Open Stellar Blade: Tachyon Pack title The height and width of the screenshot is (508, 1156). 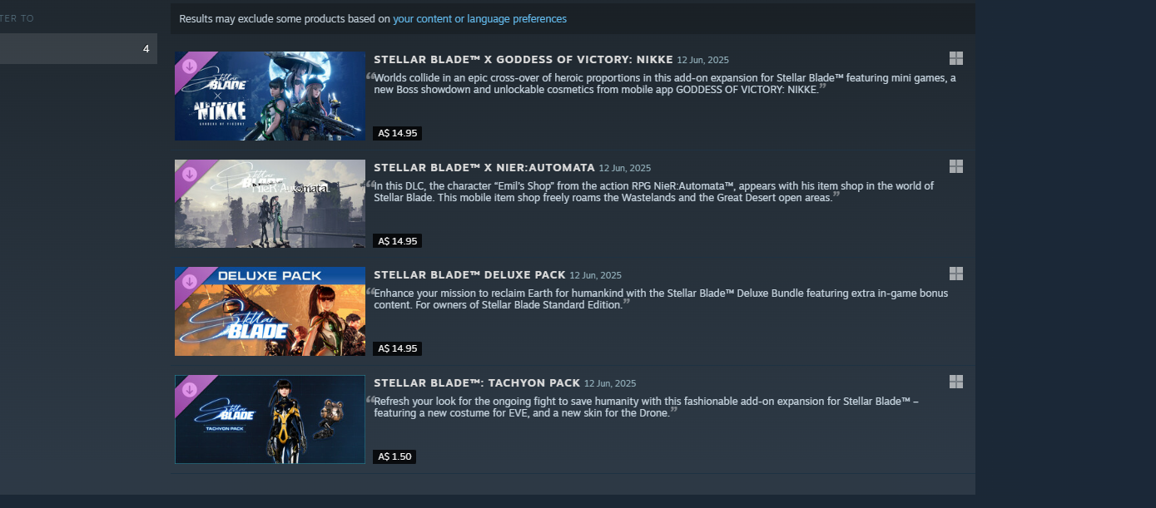click(x=477, y=382)
